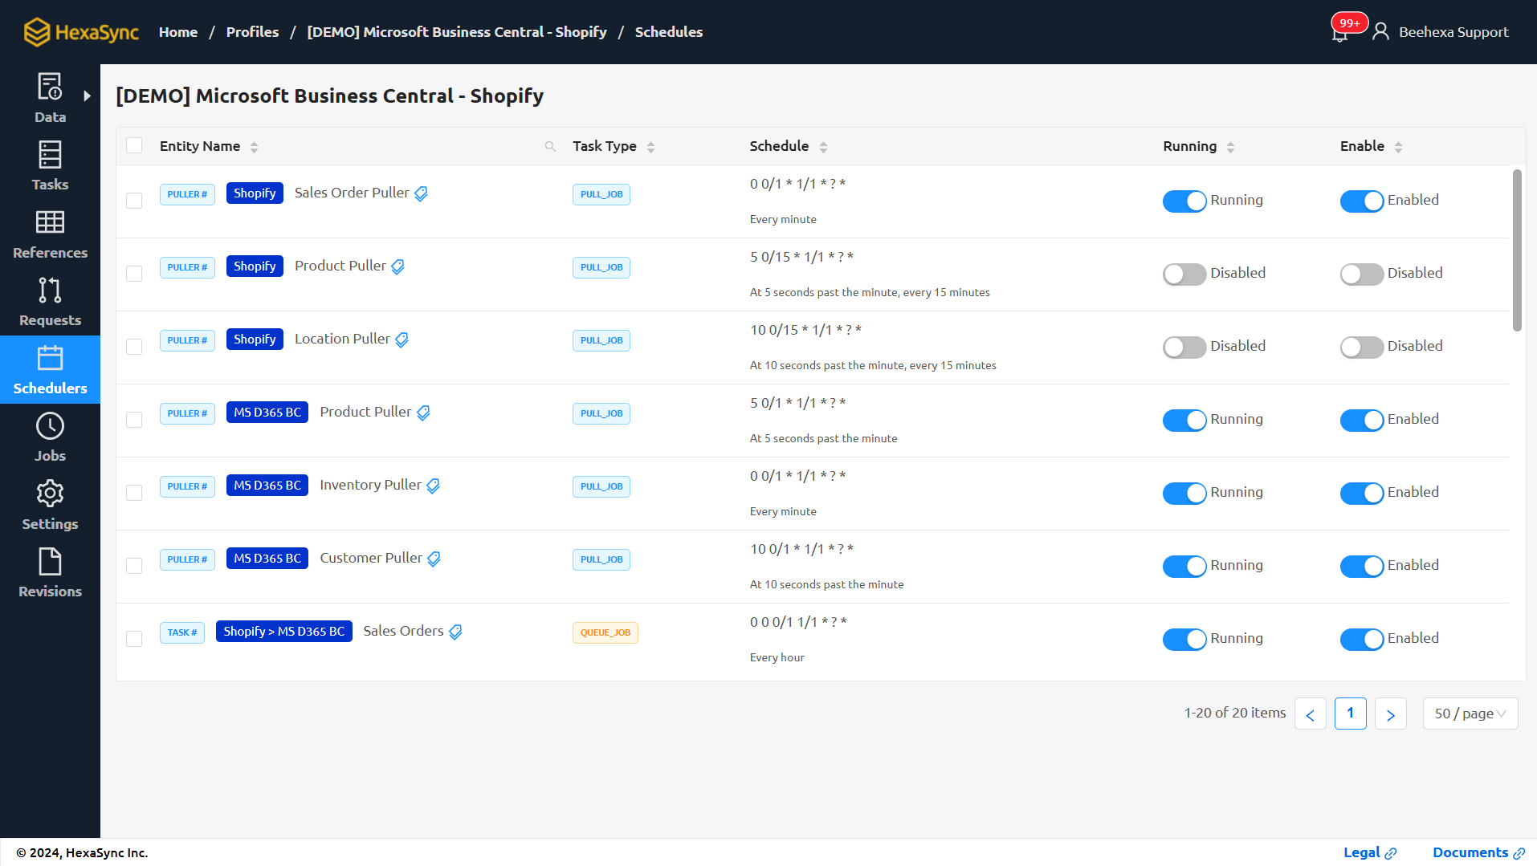
Task: Open Revisions in the sidebar
Action: (x=50, y=573)
